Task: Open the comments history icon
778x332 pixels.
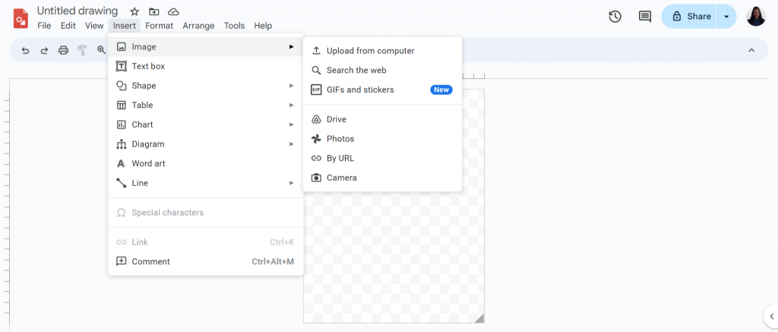Action: click(644, 17)
